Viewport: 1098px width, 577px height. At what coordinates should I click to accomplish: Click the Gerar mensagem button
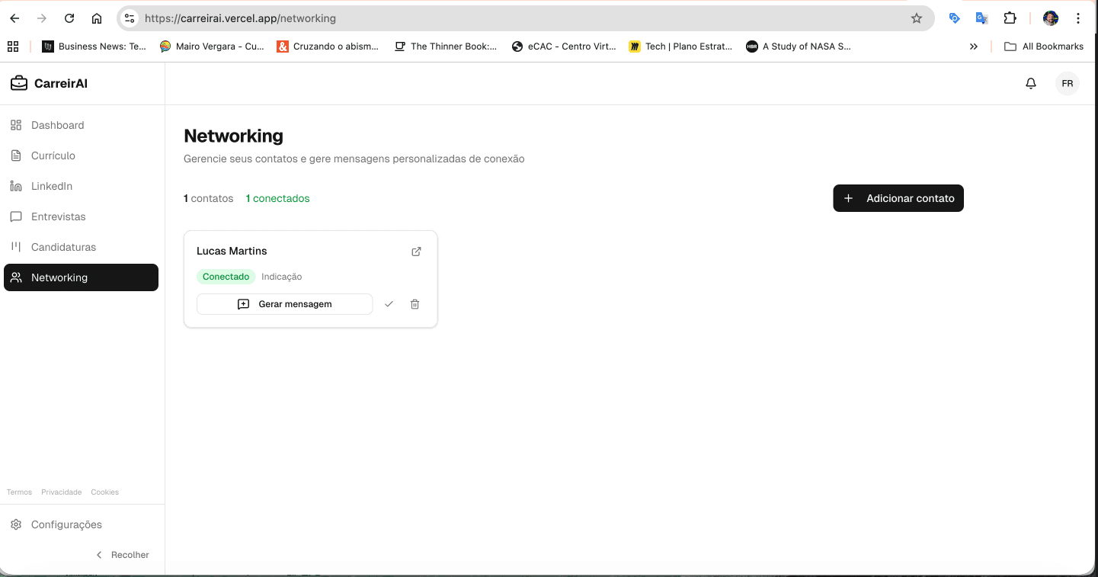click(284, 303)
